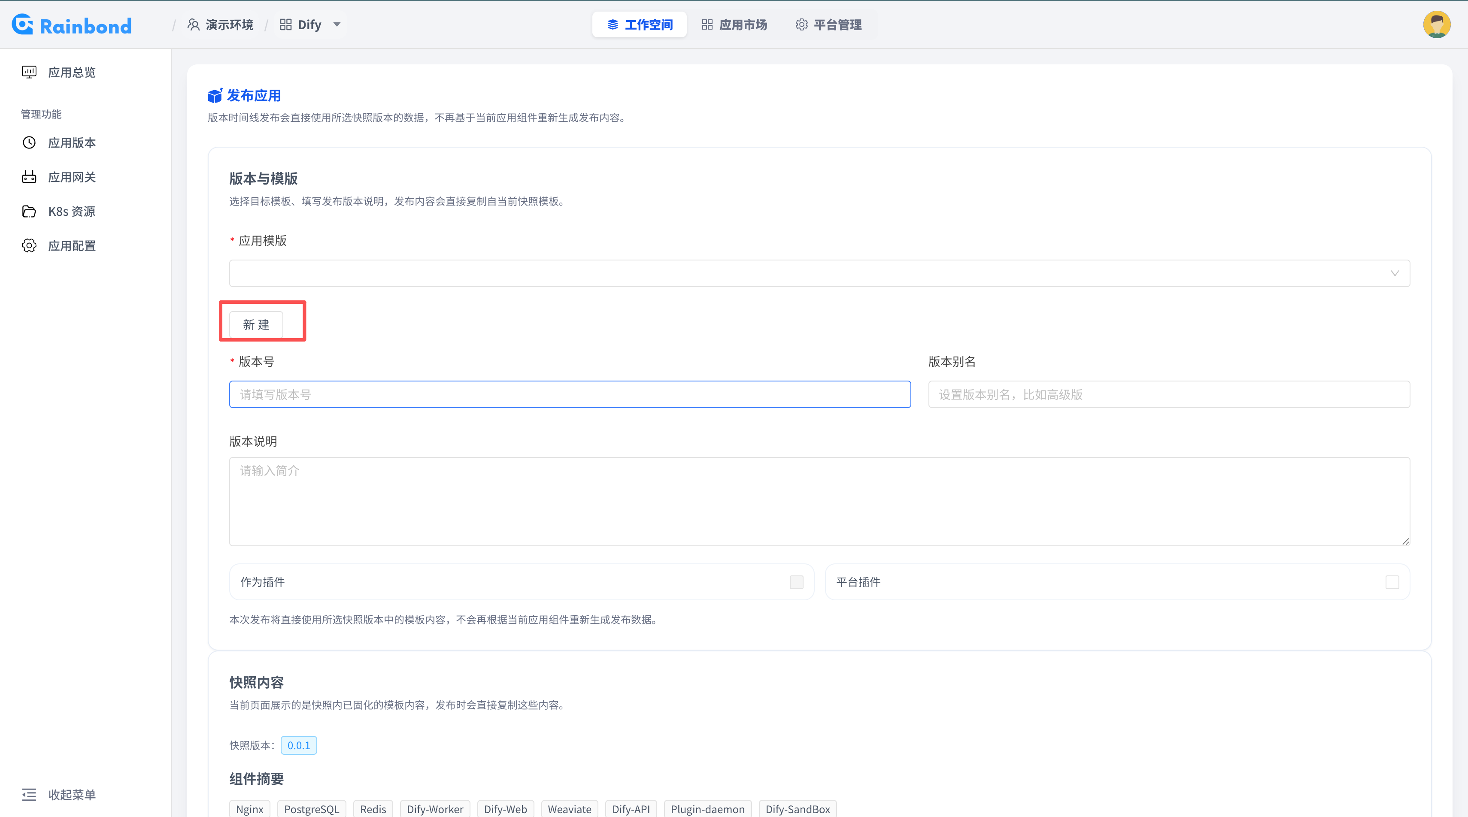Open the 应用模版 dropdown

[819, 273]
